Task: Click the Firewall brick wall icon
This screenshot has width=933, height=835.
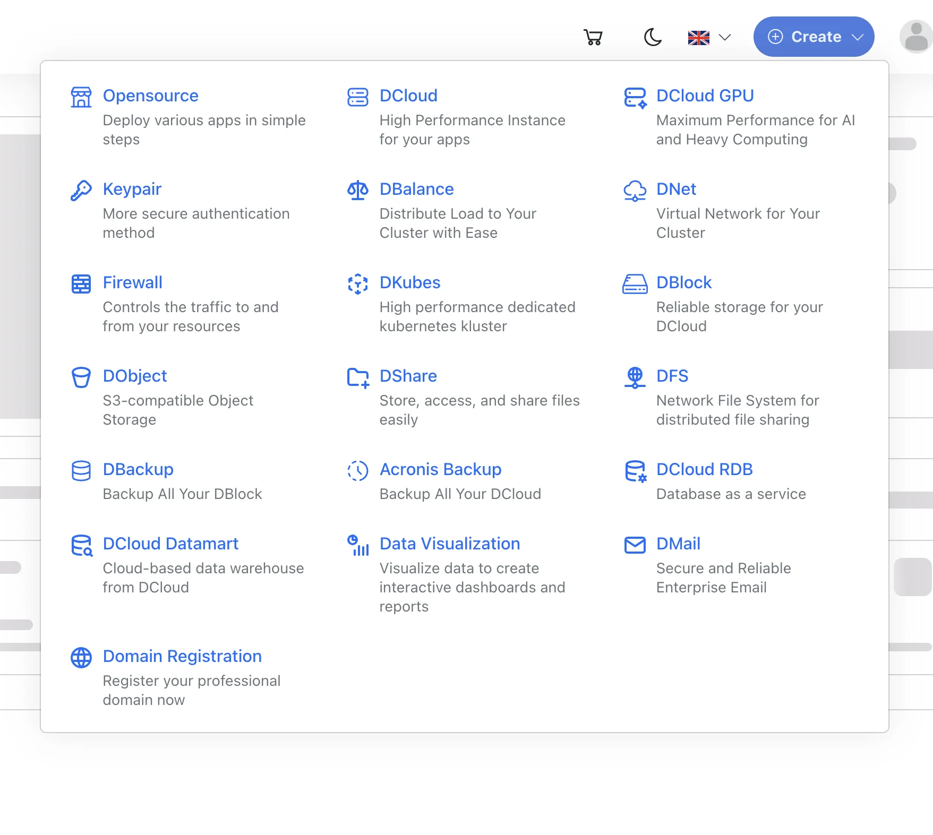Action: 81,284
